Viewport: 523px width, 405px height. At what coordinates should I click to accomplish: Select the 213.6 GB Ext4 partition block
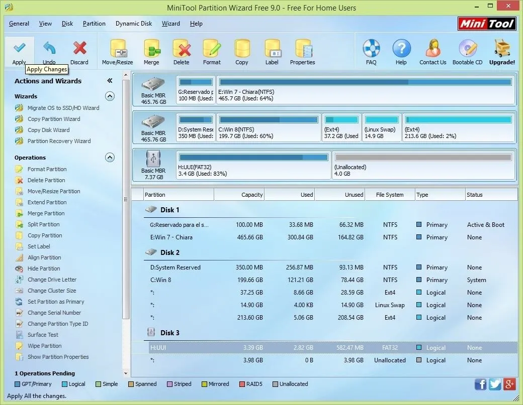click(459, 127)
